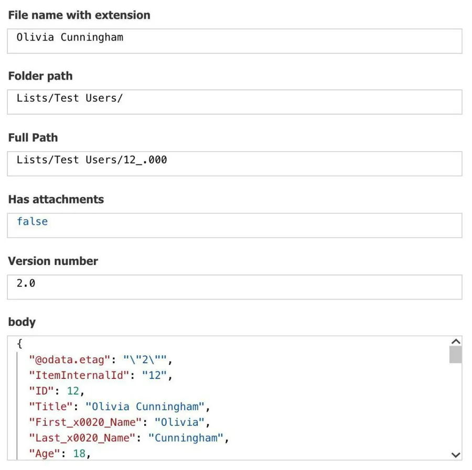Click the "ID": 12 line in body
This screenshot has height=470, width=472.
56,391
